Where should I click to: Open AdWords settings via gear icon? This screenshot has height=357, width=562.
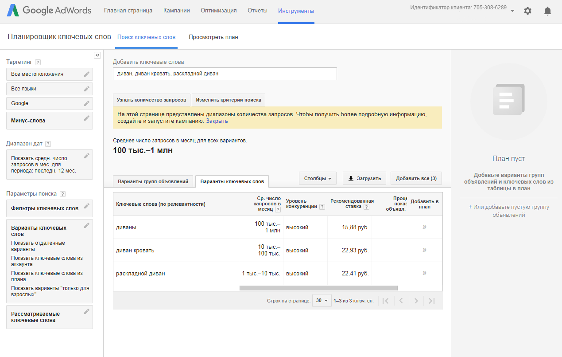point(527,11)
